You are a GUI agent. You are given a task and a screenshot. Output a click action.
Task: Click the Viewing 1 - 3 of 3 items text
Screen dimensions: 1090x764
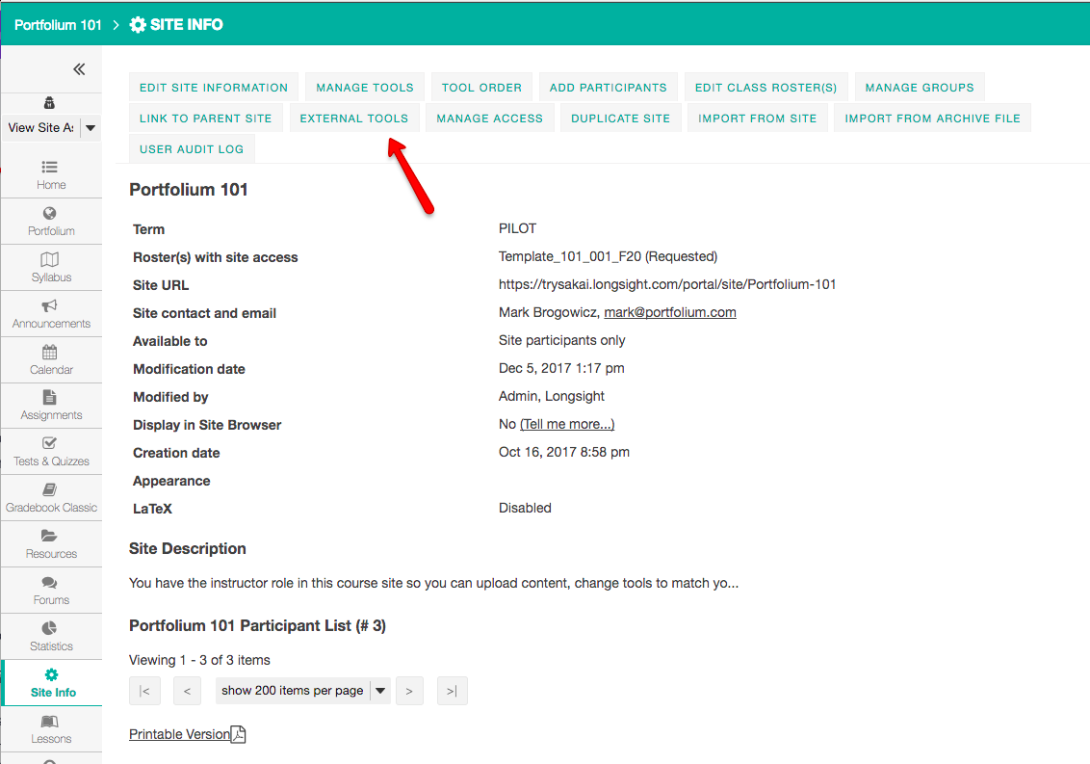point(199,660)
